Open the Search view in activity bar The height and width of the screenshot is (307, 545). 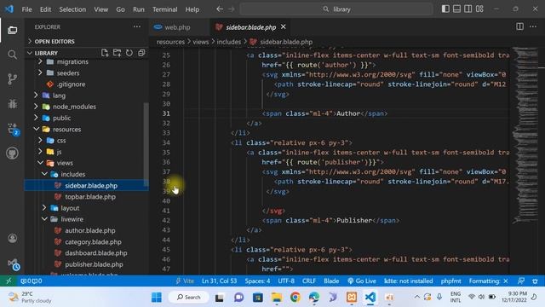12,55
